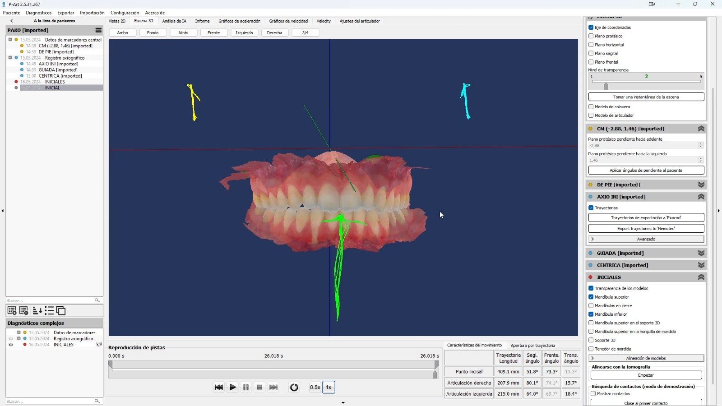Expand the Avanzado section under AXIO INI

[646, 239]
